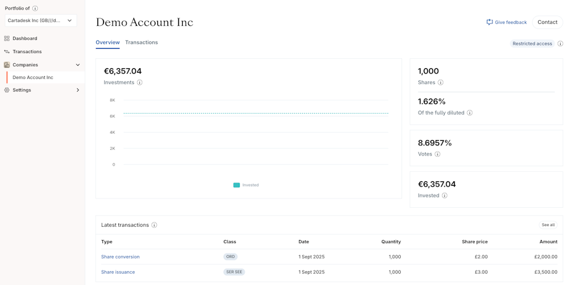Screen dimensions: 569x285
Task: Click info icon next to Latest transactions
Action: coord(154,225)
